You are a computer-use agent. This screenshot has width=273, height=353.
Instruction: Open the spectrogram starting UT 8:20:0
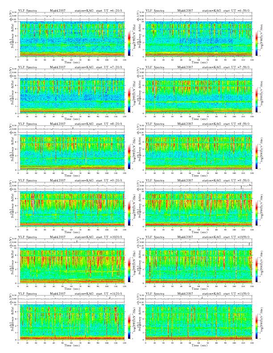(71, 152)
